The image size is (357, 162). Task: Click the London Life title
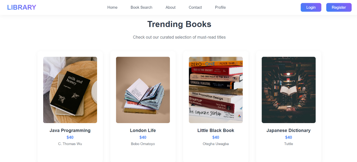[143, 130]
